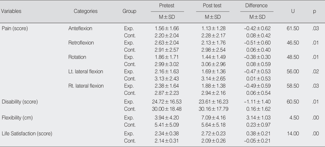Click the Rt. lateral flexion cell
Image resolution: width=325 pixels, height=147 pixels.
[x=86, y=86]
